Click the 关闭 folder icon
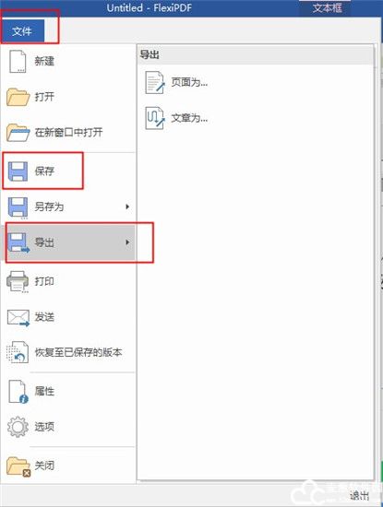The height and width of the screenshot is (507, 383). click(x=18, y=466)
